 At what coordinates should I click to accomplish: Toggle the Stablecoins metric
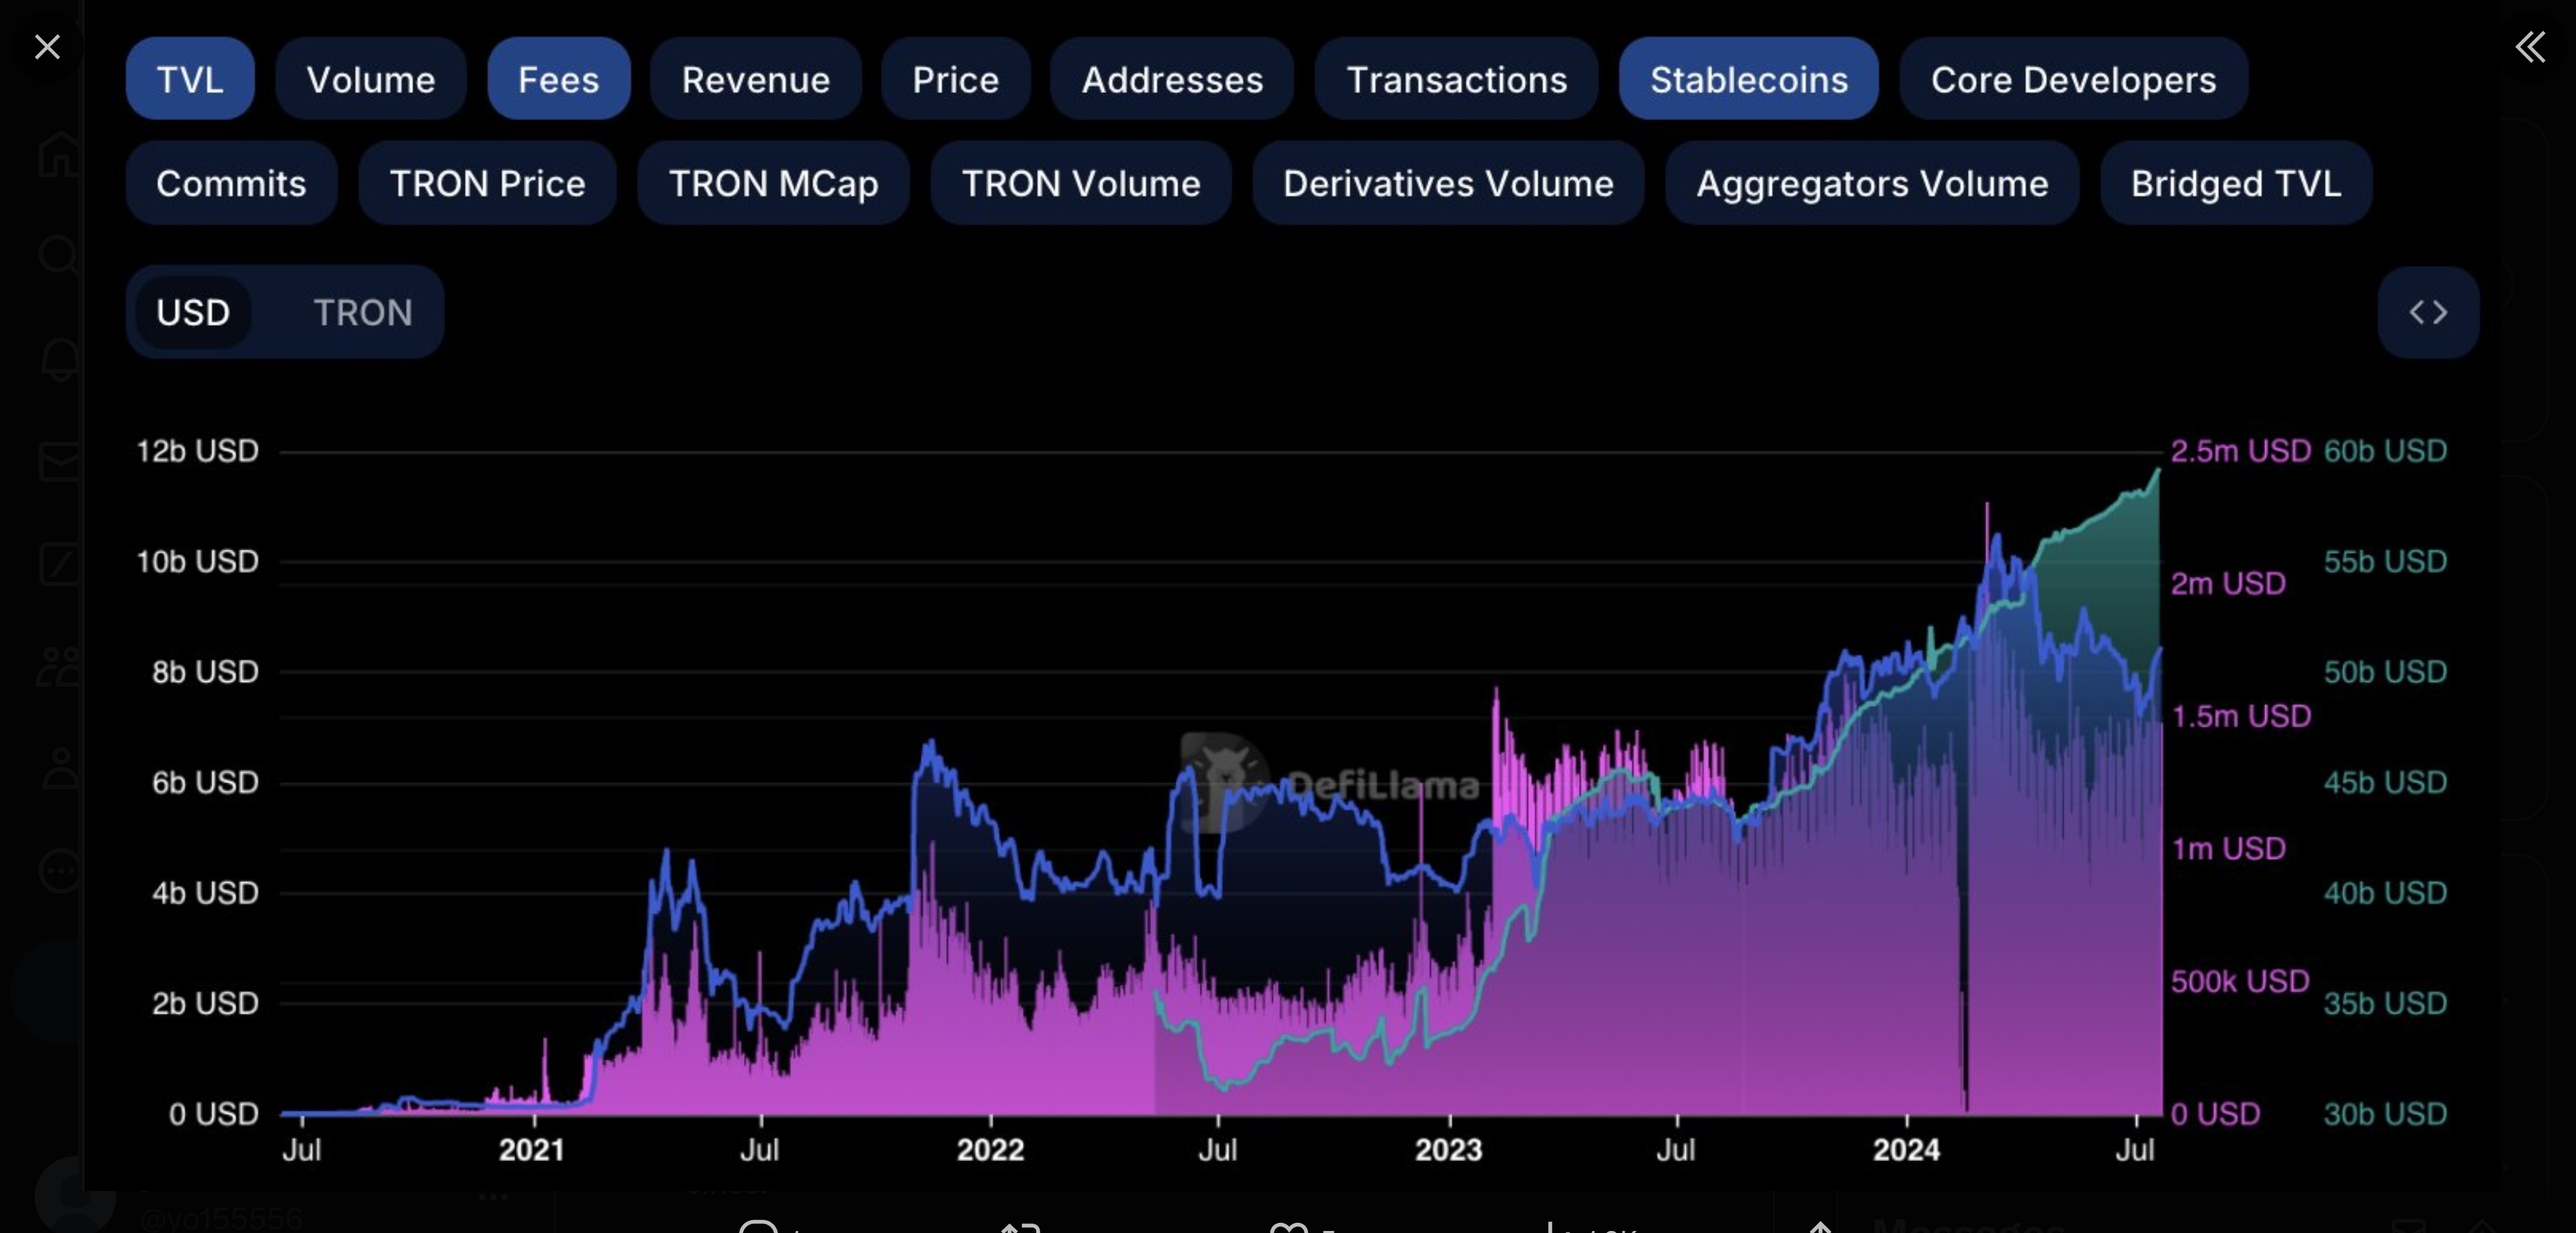tap(1748, 79)
